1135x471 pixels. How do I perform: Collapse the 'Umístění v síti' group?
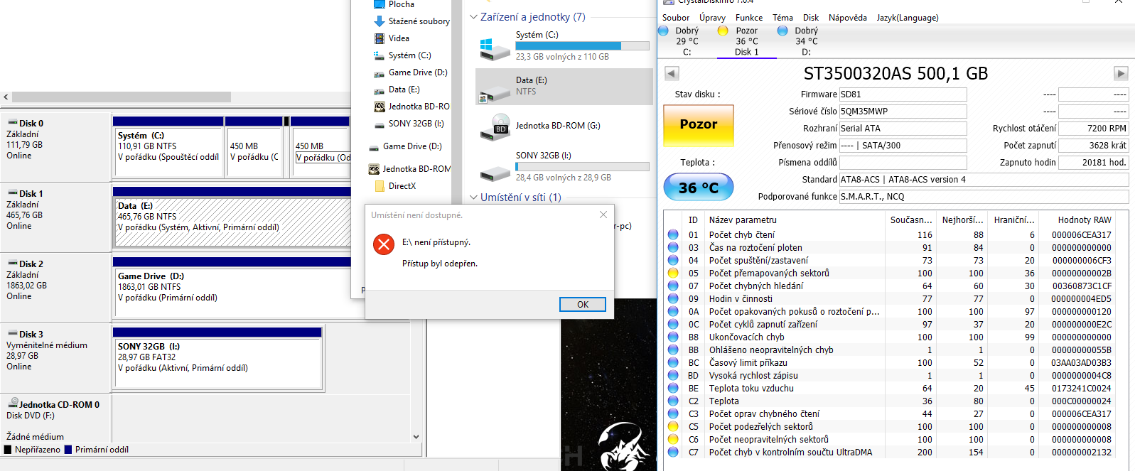pos(474,197)
